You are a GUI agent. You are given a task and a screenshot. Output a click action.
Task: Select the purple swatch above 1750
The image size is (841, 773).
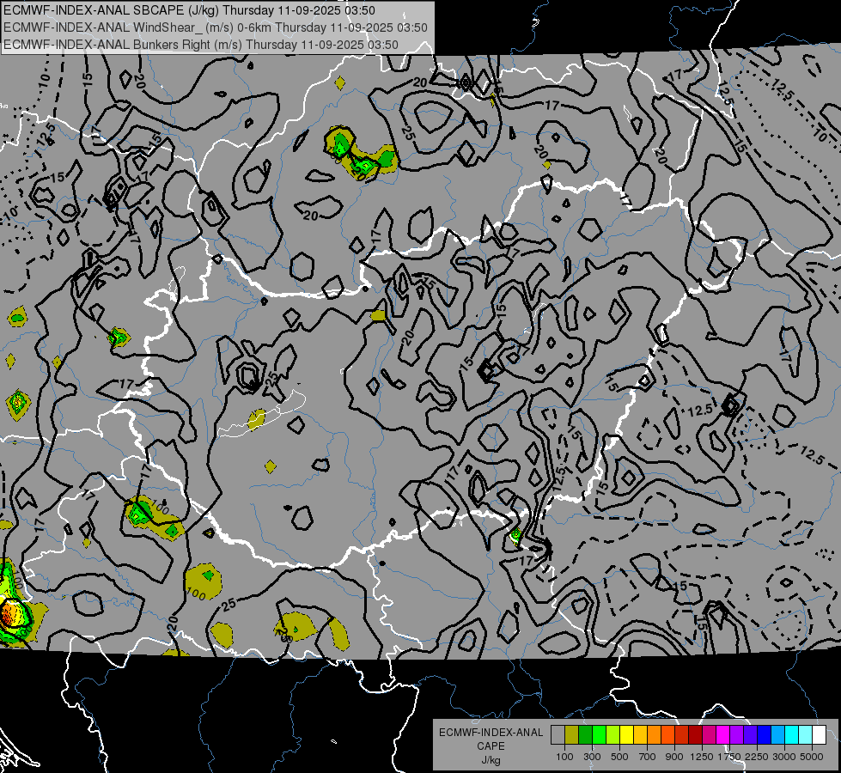pos(736,734)
